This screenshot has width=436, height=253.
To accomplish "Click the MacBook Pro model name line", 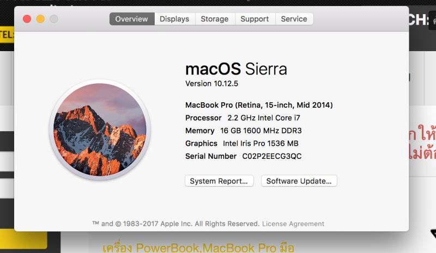I will 259,105.
